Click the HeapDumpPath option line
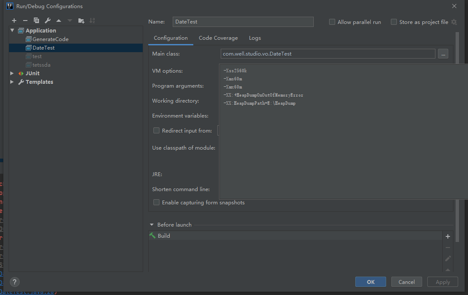 (259, 103)
